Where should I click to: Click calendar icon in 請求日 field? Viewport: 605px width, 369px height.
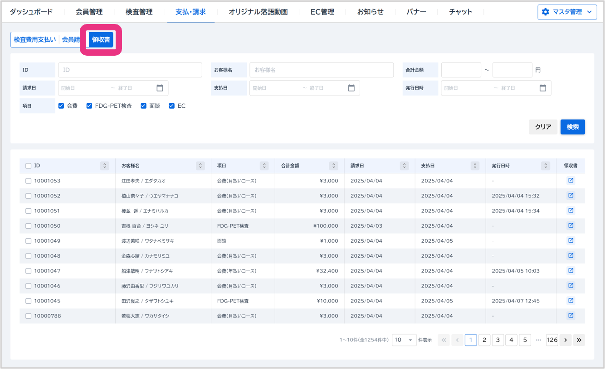160,88
